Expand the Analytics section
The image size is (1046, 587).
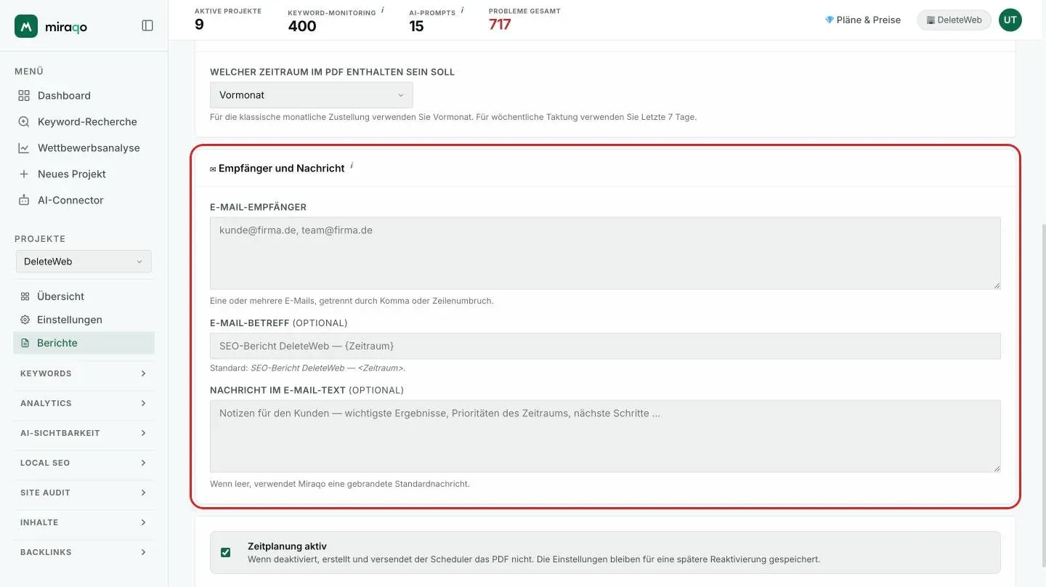point(84,403)
